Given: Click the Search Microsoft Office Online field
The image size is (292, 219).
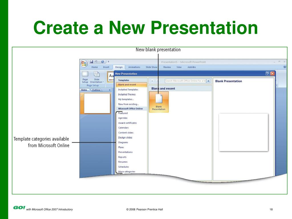Looking at the screenshot, I should (185, 81).
